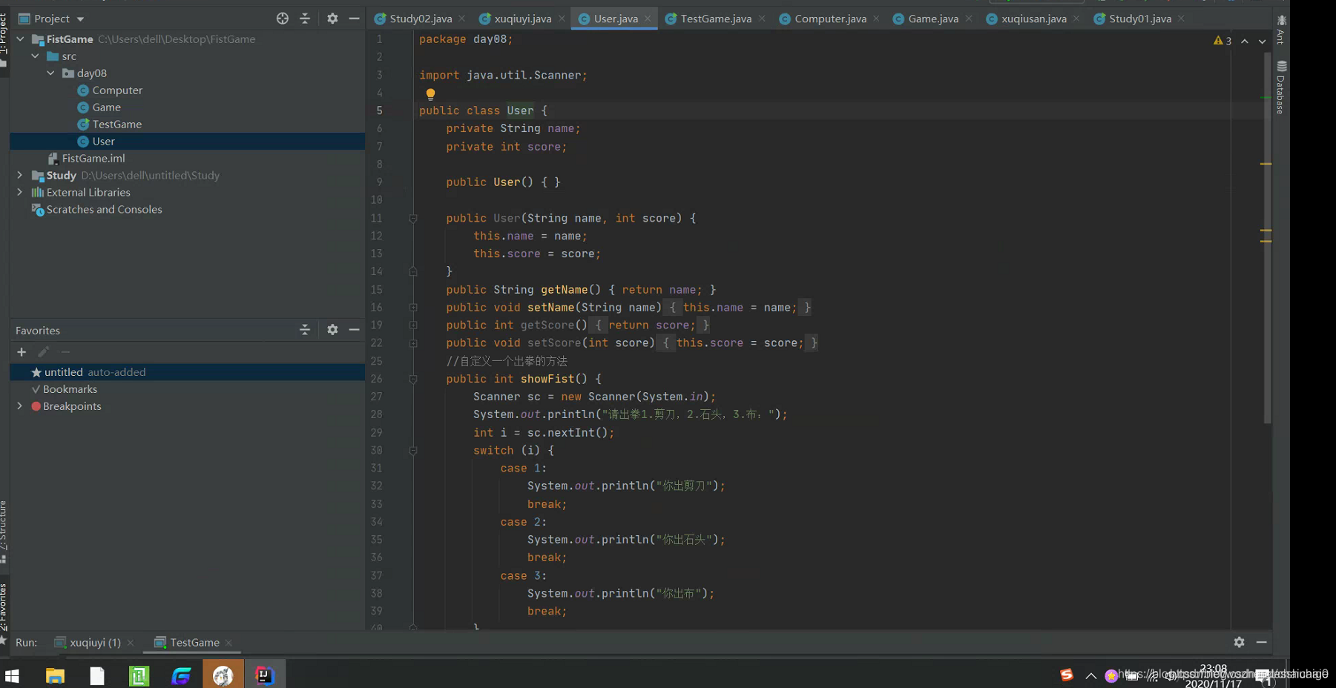Fold the User constructor at line 11
1336x688 pixels.
[413, 218]
